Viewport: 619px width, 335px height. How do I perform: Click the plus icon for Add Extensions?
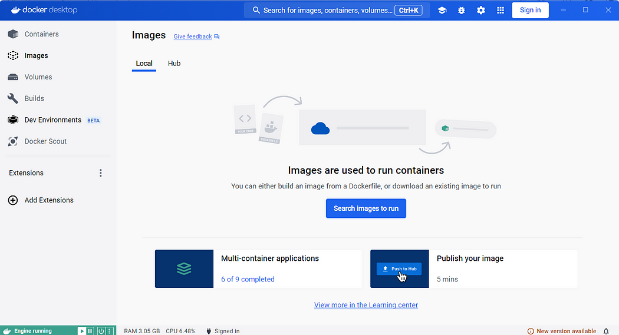(13, 200)
